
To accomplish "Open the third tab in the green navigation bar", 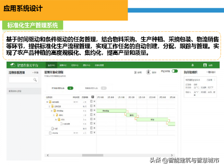I will [75, 65].
